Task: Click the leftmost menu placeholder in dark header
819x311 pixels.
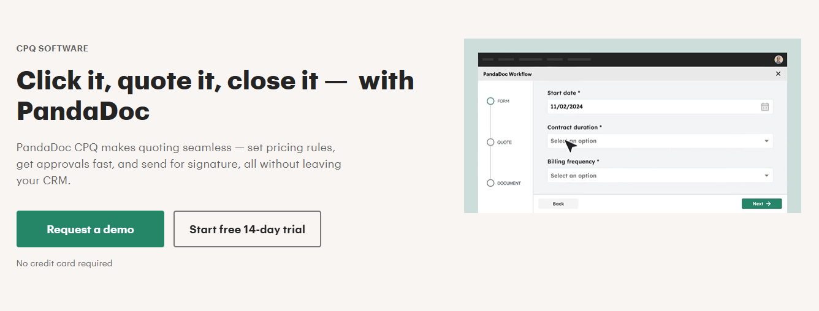Action: tap(488, 59)
